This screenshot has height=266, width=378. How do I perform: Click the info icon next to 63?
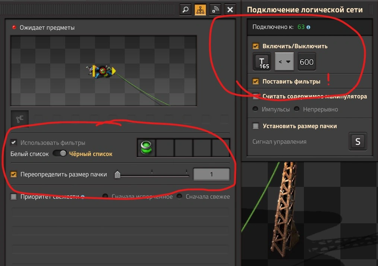308,27
